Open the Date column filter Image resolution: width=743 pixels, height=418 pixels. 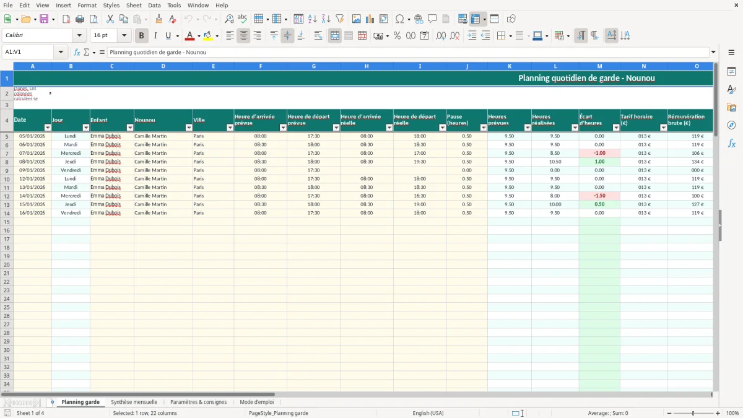(x=48, y=128)
